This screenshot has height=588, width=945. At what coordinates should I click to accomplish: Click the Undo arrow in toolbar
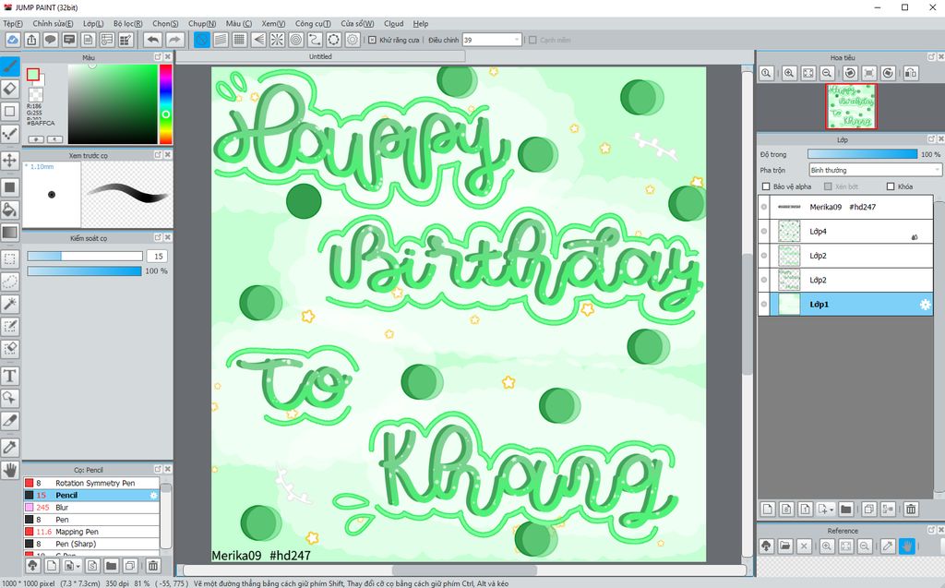tap(153, 40)
